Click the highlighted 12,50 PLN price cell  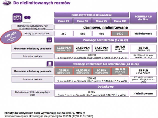coord(64,49)
